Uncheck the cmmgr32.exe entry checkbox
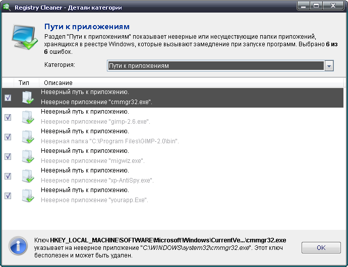Viewport: 348px width, 267px height. [x=8, y=98]
